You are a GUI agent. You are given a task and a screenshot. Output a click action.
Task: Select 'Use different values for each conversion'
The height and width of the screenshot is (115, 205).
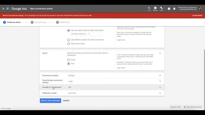click(x=69, y=40)
